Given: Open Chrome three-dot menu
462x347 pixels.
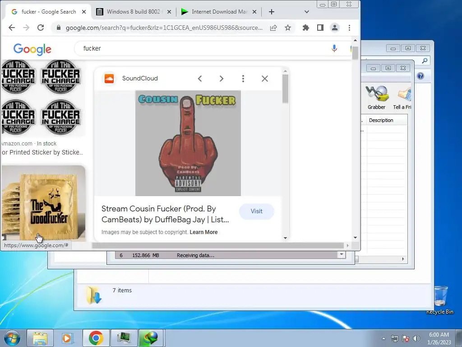Looking at the screenshot, I should click(x=350, y=28).
